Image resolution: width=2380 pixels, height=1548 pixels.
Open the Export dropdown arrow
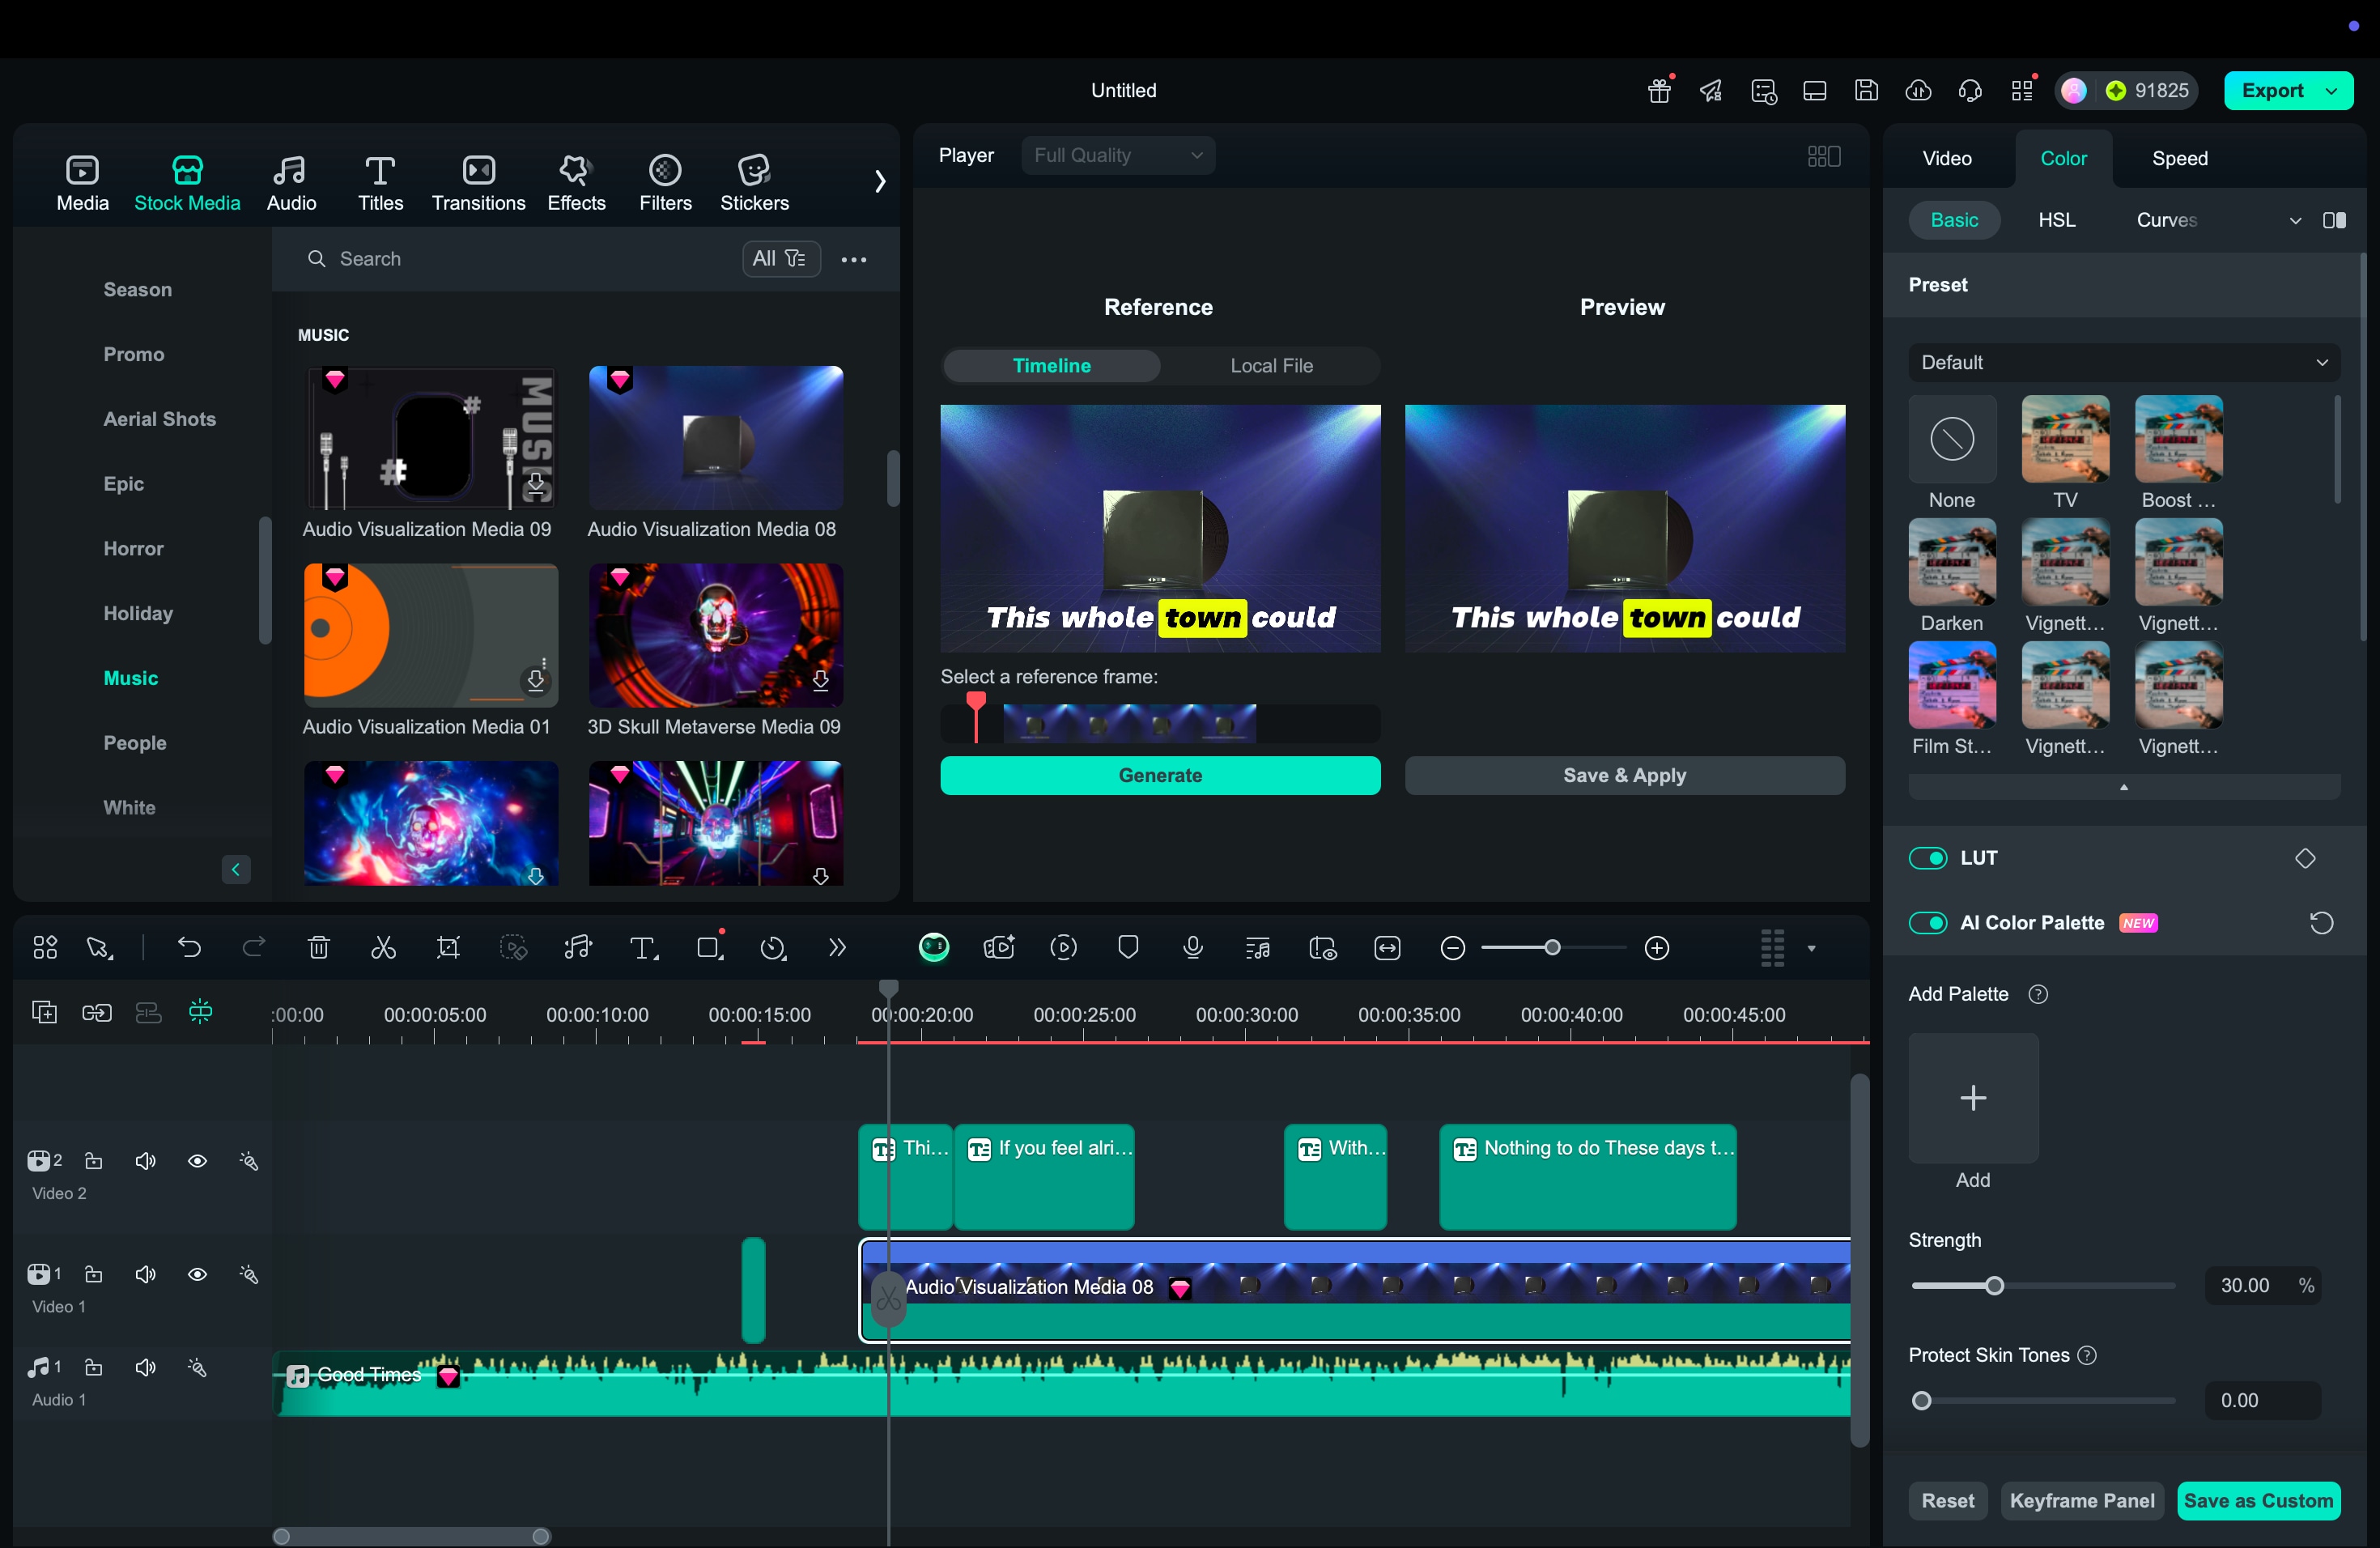point(2333,90)
